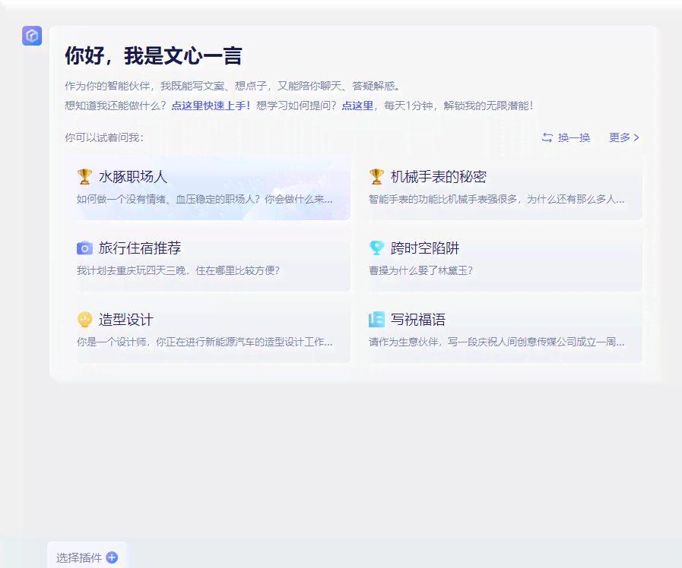The image size is (682, 568).
Task: Follow the 点这里快速上手 link
Action: 211,106
